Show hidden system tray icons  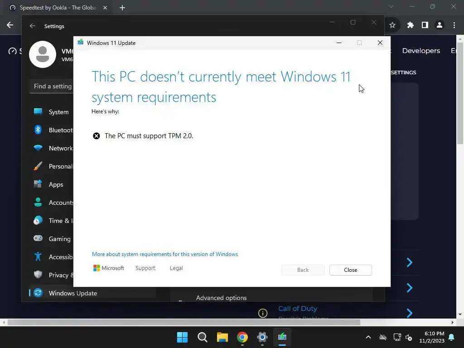tap(368, 337)
